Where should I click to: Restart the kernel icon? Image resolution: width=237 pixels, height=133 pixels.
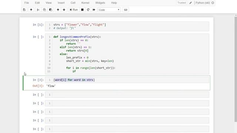click(x=88, y=10)
